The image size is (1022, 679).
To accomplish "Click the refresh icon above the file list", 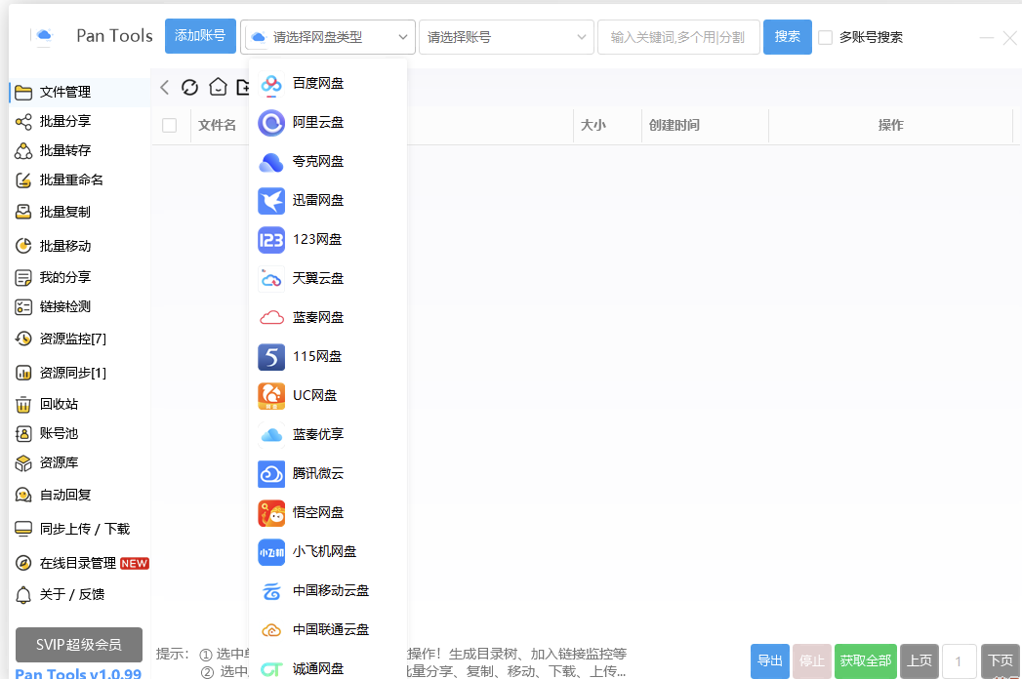I will click(189, 87).
